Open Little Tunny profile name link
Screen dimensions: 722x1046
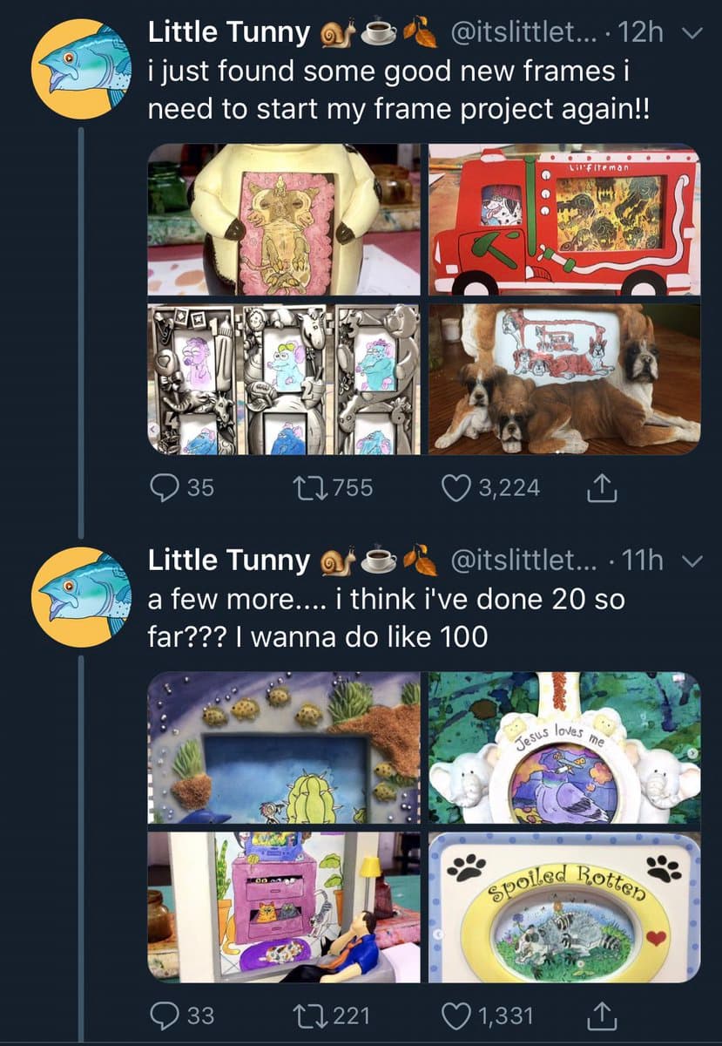228,33
